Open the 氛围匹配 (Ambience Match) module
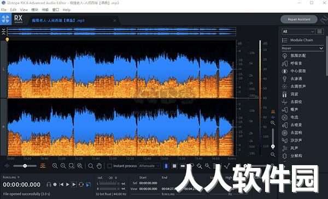Viewport: 328px width, 199px height. 294,56
